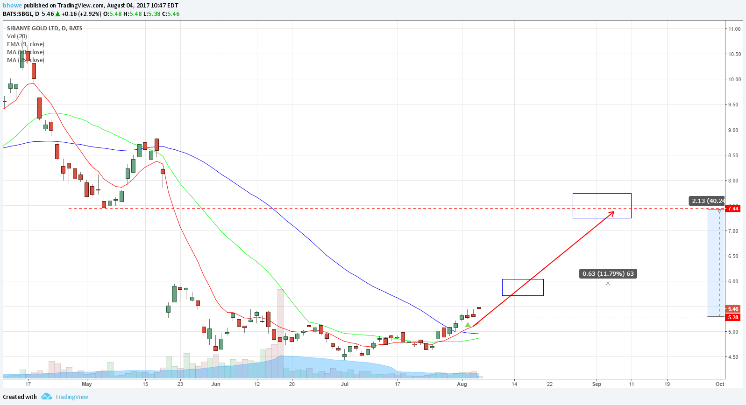
Task: Click the red 5.28 price axis label
Action: 733,317
